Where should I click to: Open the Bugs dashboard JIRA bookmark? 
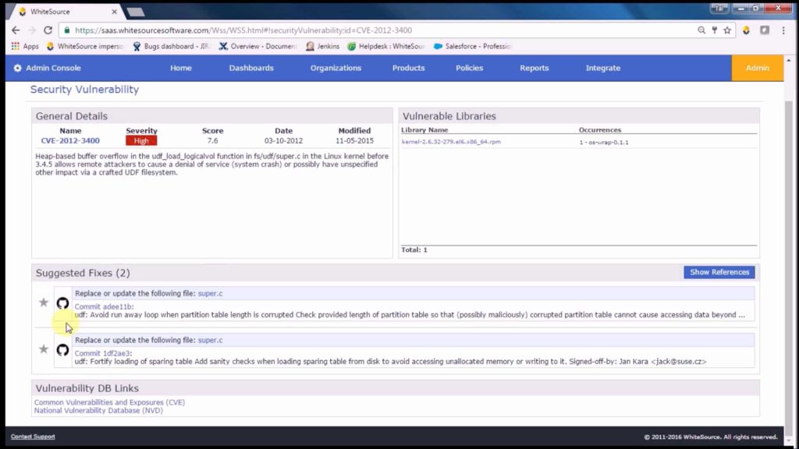click(171, 46)
